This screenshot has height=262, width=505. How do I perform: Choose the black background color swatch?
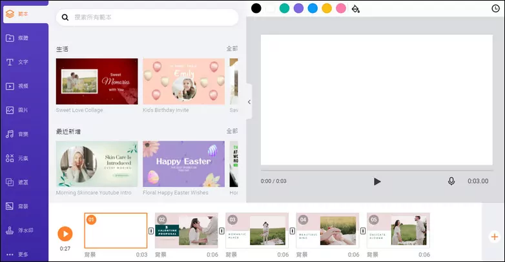pos(256,8)
